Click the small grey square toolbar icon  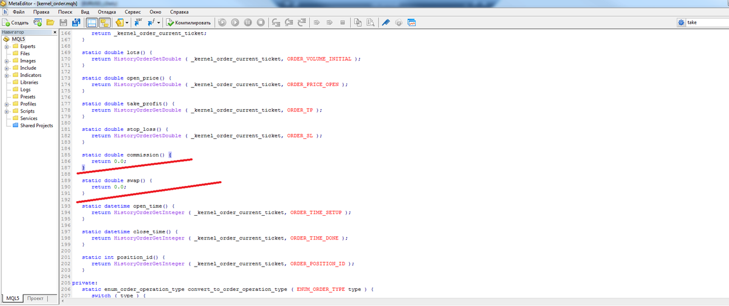[343, 22]
